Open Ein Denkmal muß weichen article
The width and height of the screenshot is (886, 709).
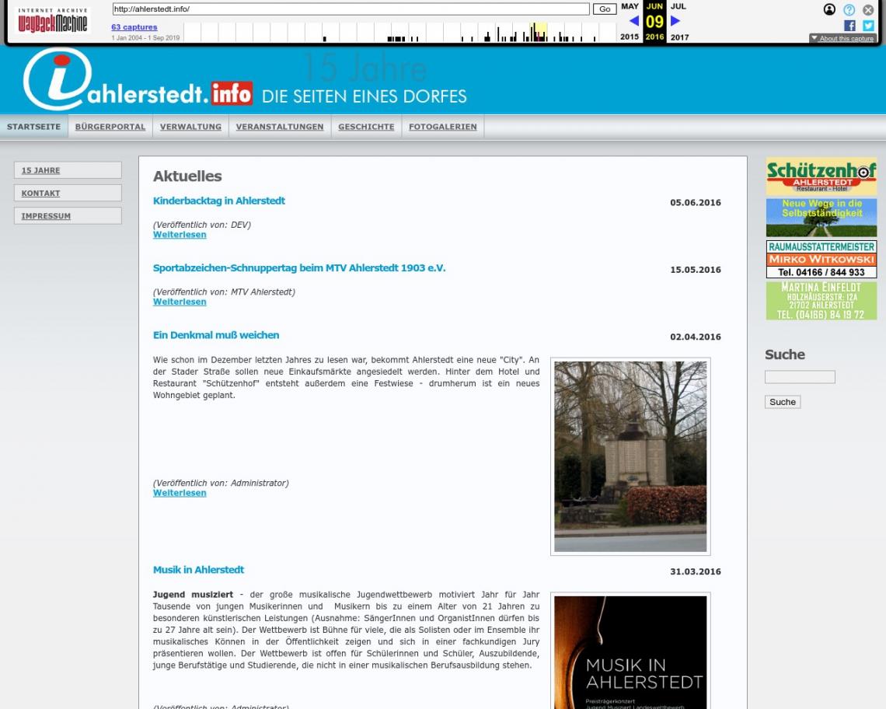point(216,335)
